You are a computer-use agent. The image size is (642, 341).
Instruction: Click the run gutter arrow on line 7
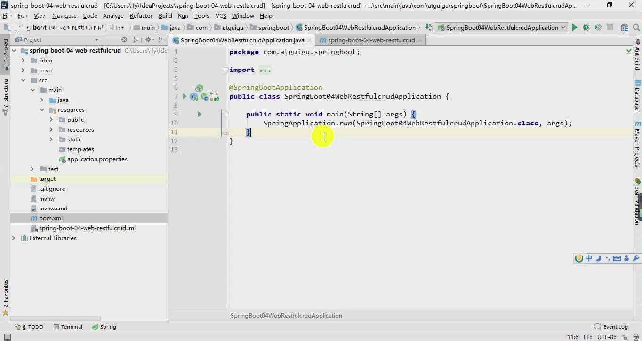point(185,96)
